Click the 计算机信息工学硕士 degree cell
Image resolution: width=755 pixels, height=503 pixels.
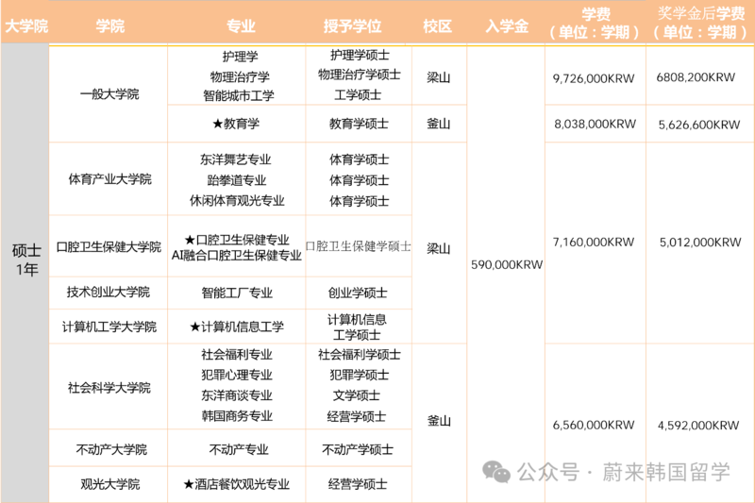[359, 327]
